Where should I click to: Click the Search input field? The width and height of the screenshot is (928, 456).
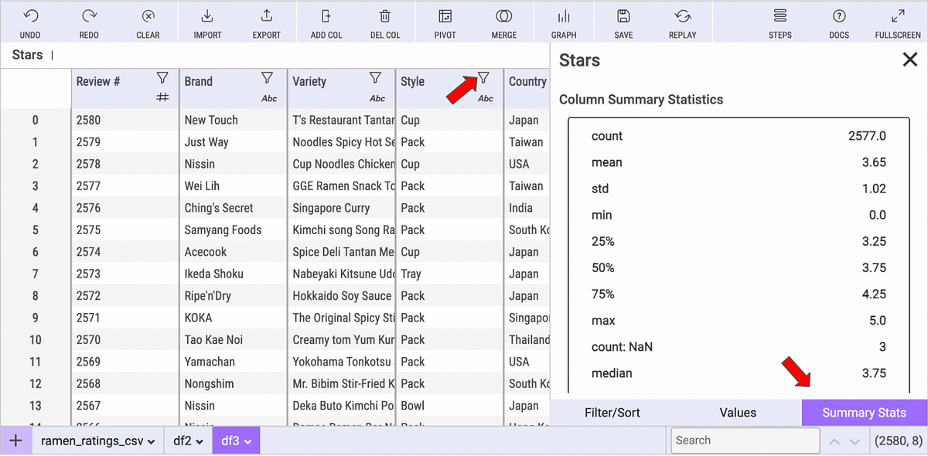(745, 441)
